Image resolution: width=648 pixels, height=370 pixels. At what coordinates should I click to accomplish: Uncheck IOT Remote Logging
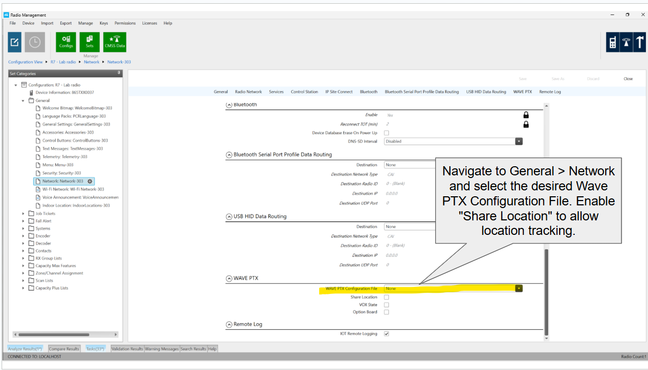(x=387, y=334)
